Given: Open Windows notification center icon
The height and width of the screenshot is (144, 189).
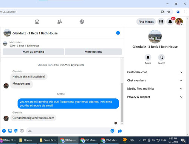Looking at the screenshot, I should point(183,140).
